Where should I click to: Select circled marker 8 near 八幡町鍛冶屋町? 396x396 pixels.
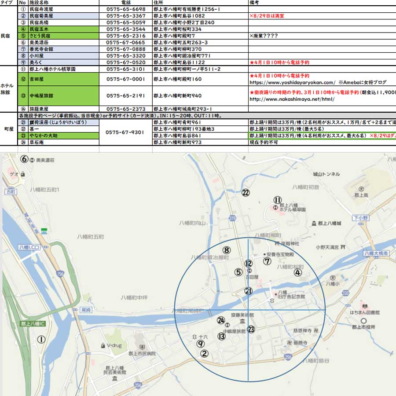tap(227, 250)
